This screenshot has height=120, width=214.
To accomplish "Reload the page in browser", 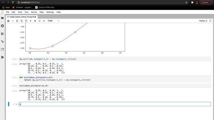I will (13, 2).
